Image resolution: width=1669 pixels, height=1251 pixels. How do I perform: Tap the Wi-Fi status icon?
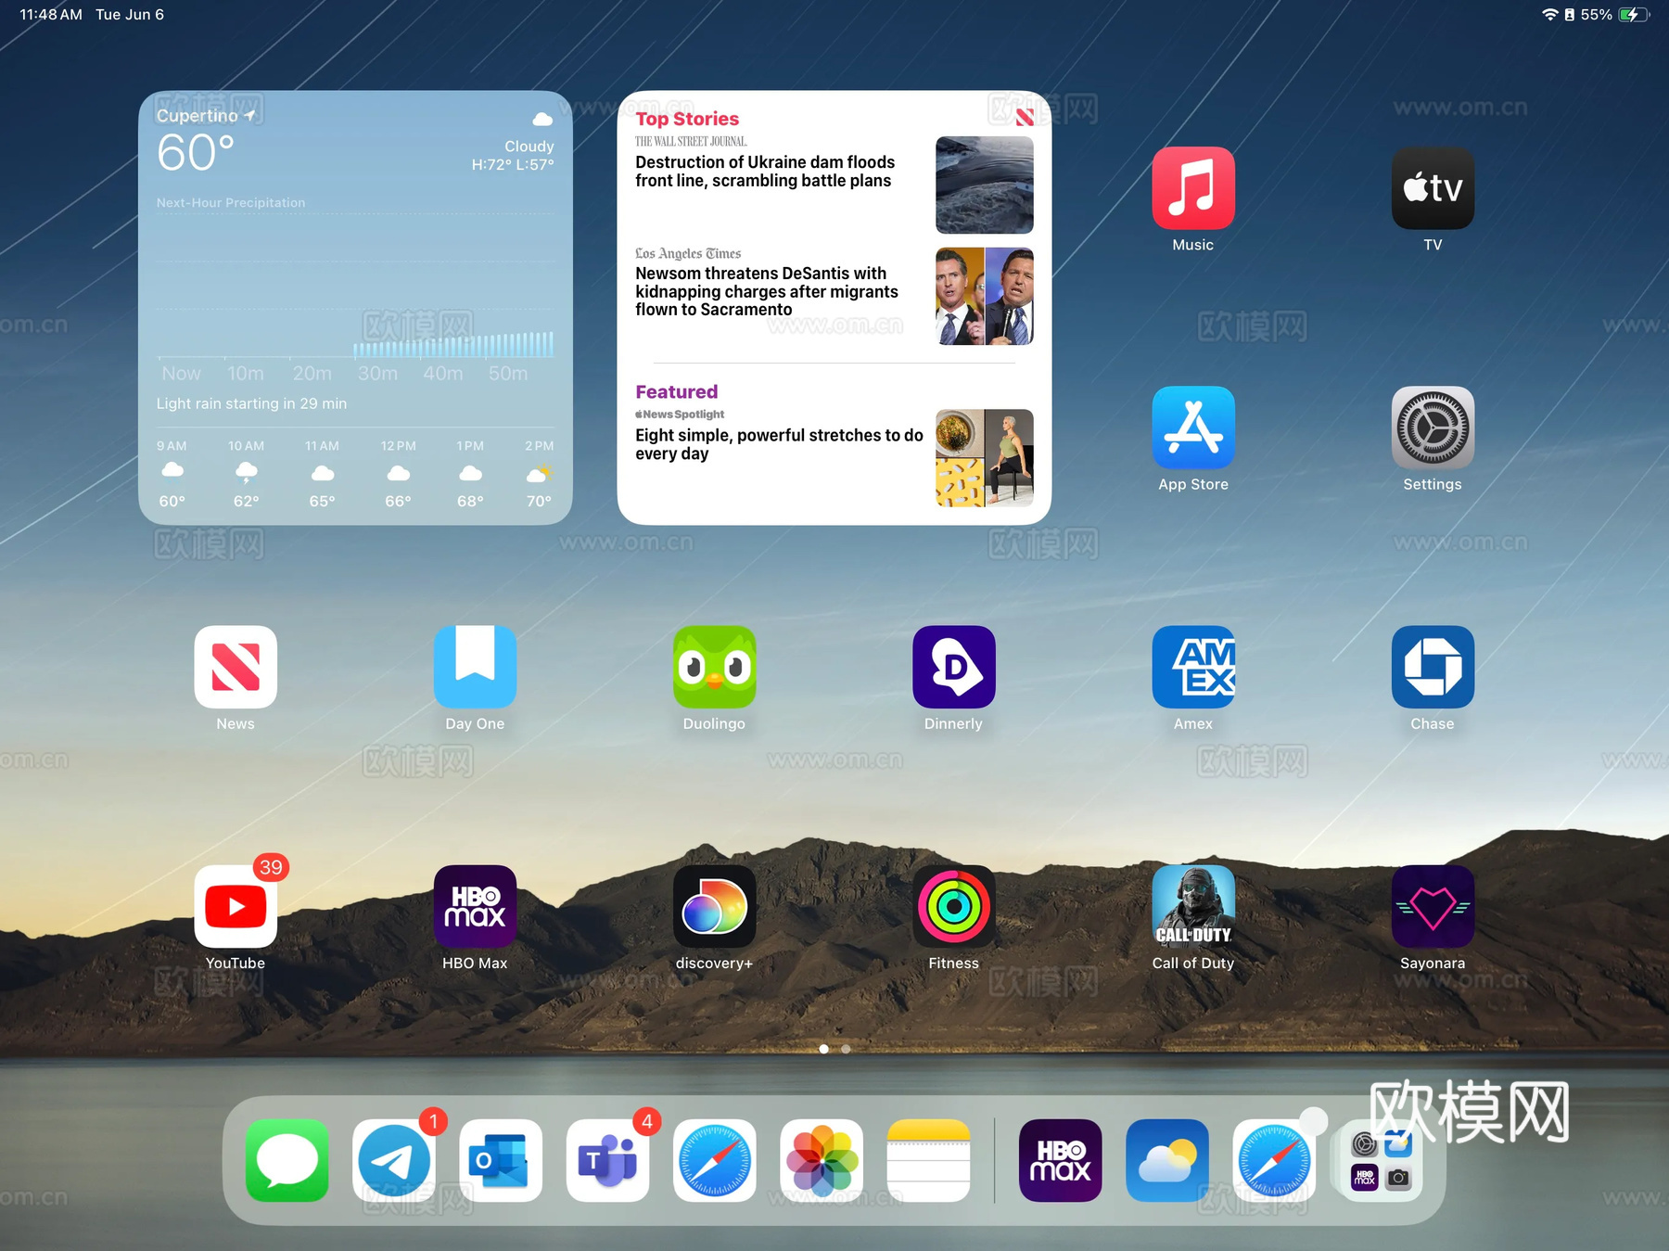[x=1549, y=15]
